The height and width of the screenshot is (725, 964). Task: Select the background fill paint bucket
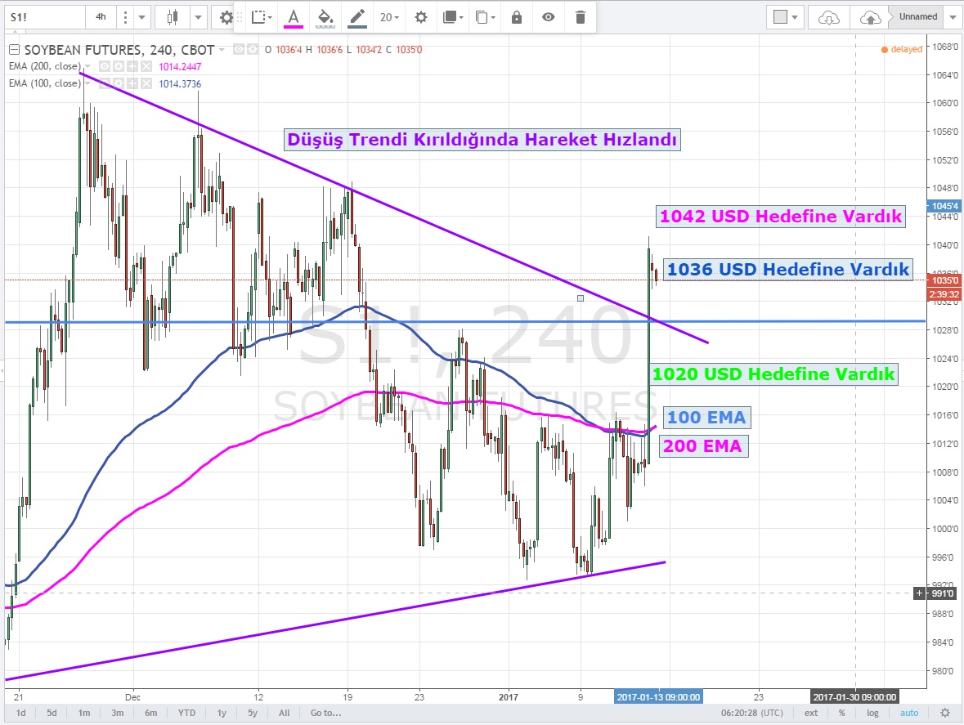coord(325,16)
